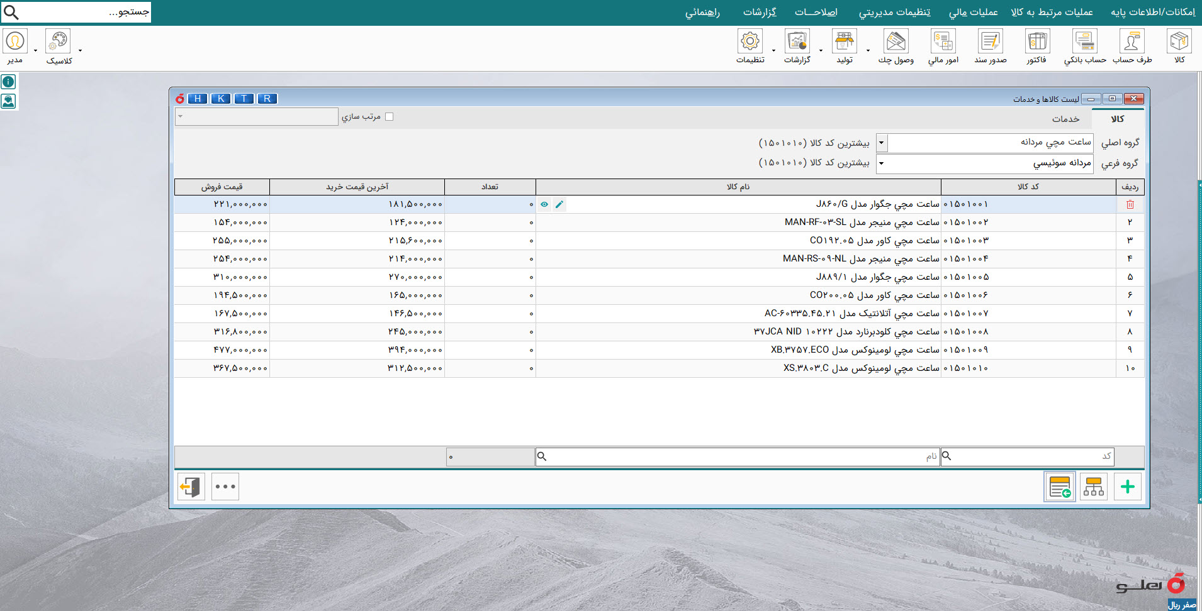Image resolution: width=1202 pixels, height=611 pixels.
Task: Click the صفر ریال status label
Action: click(1182, 605)
